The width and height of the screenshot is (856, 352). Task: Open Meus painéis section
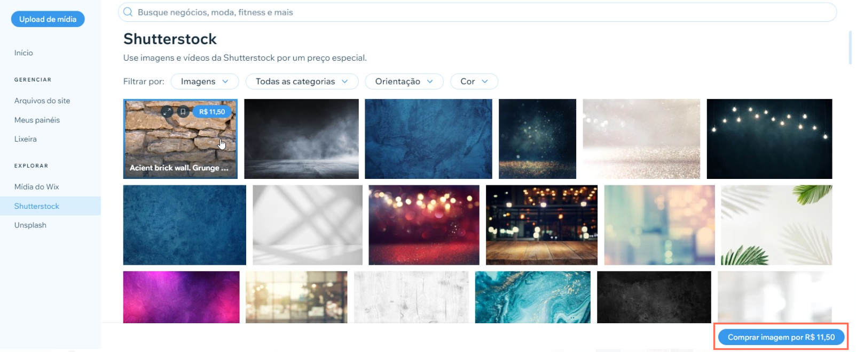tap(37, 120)
